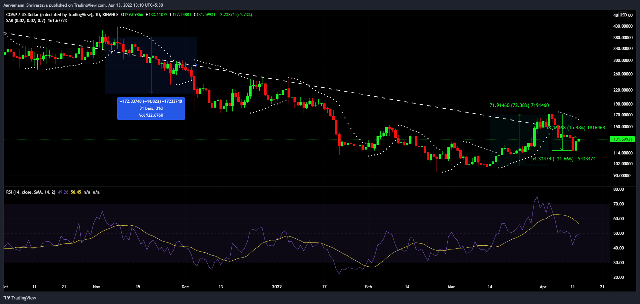Click the green current price label 131.59931
This screenshot has width=640, height=304.
pyautogui.click(x=623, y=139)
